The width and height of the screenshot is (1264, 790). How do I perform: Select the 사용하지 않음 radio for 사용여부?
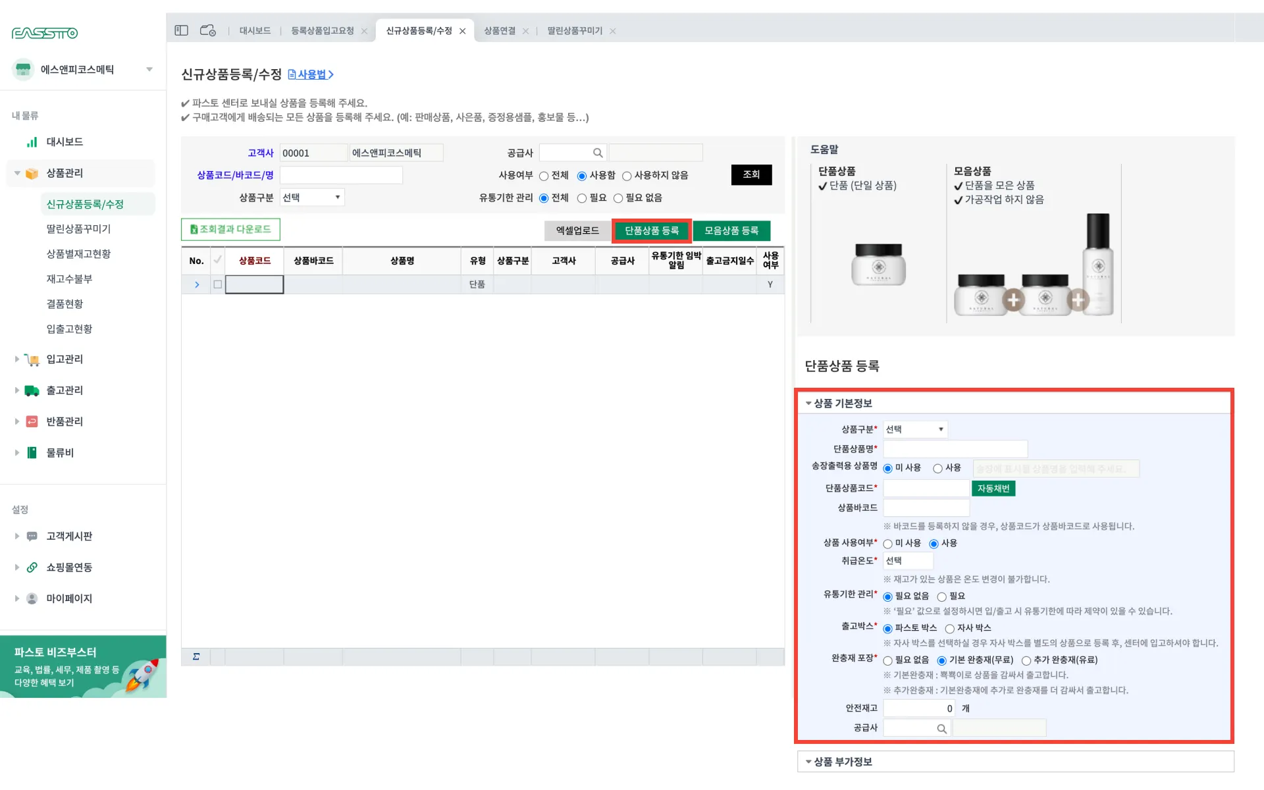pos(627,176)
